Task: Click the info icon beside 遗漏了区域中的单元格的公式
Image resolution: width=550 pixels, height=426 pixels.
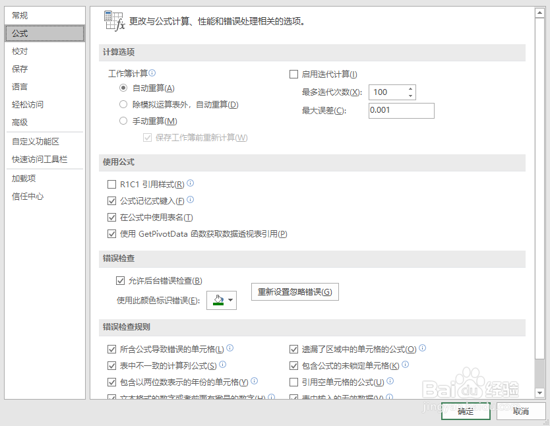Action: pos(422,348)
